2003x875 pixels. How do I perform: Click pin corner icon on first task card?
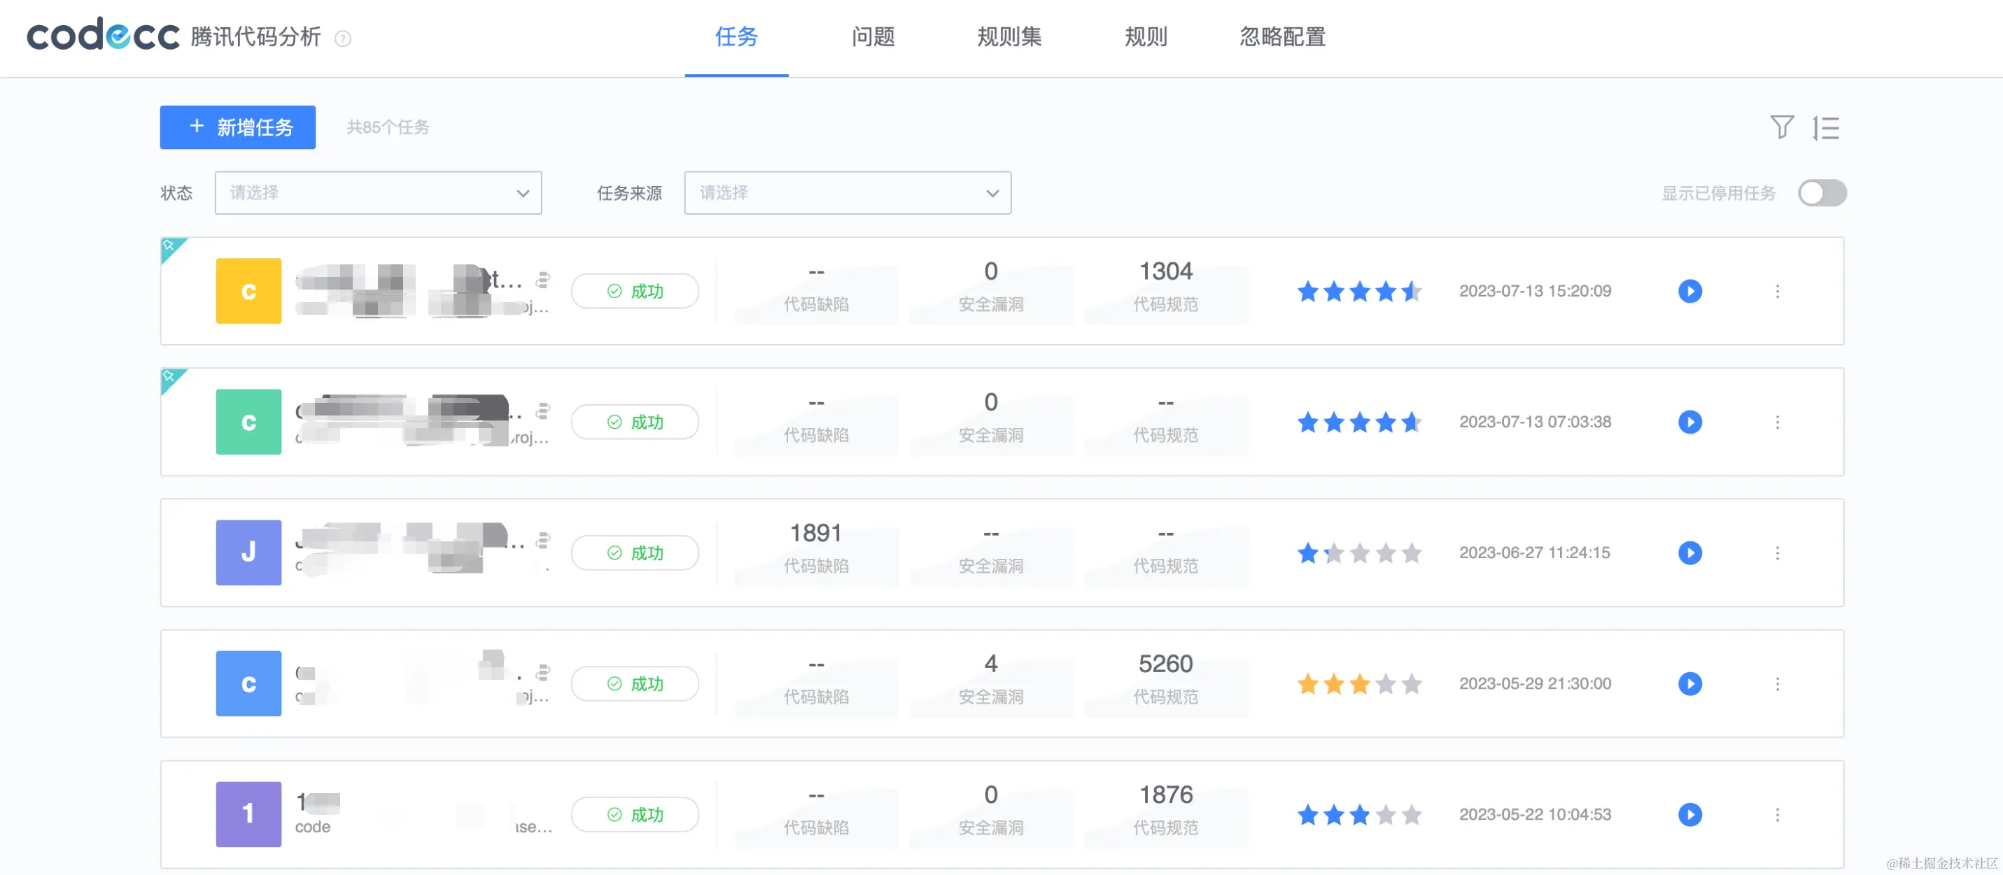pyautogui.click(x=169, y=246)
